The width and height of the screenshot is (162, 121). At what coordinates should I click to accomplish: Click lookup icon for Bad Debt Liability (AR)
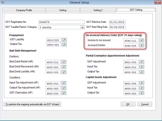(64, 72)
